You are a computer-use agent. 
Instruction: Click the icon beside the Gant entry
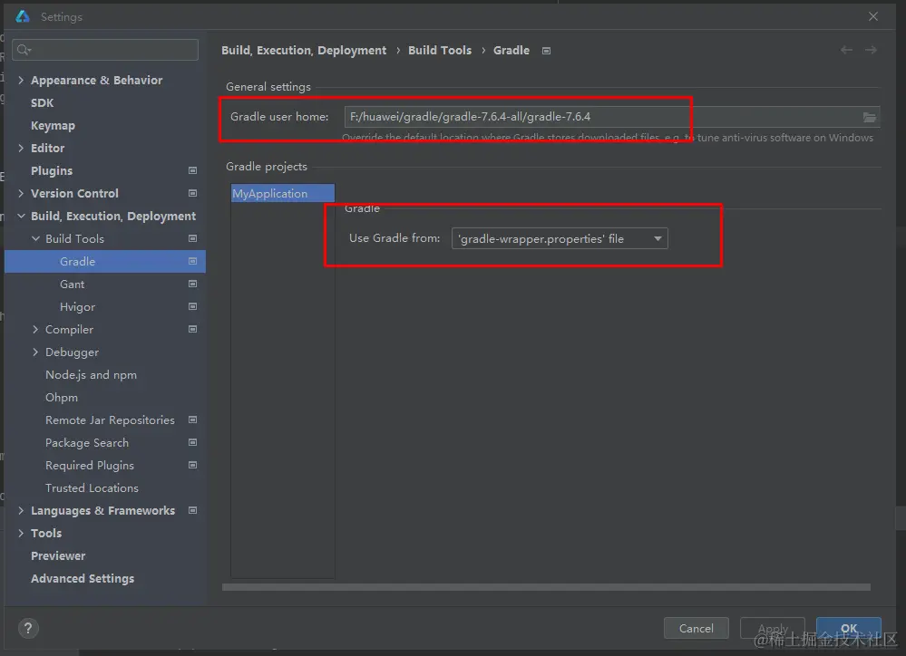click(191, 284)
